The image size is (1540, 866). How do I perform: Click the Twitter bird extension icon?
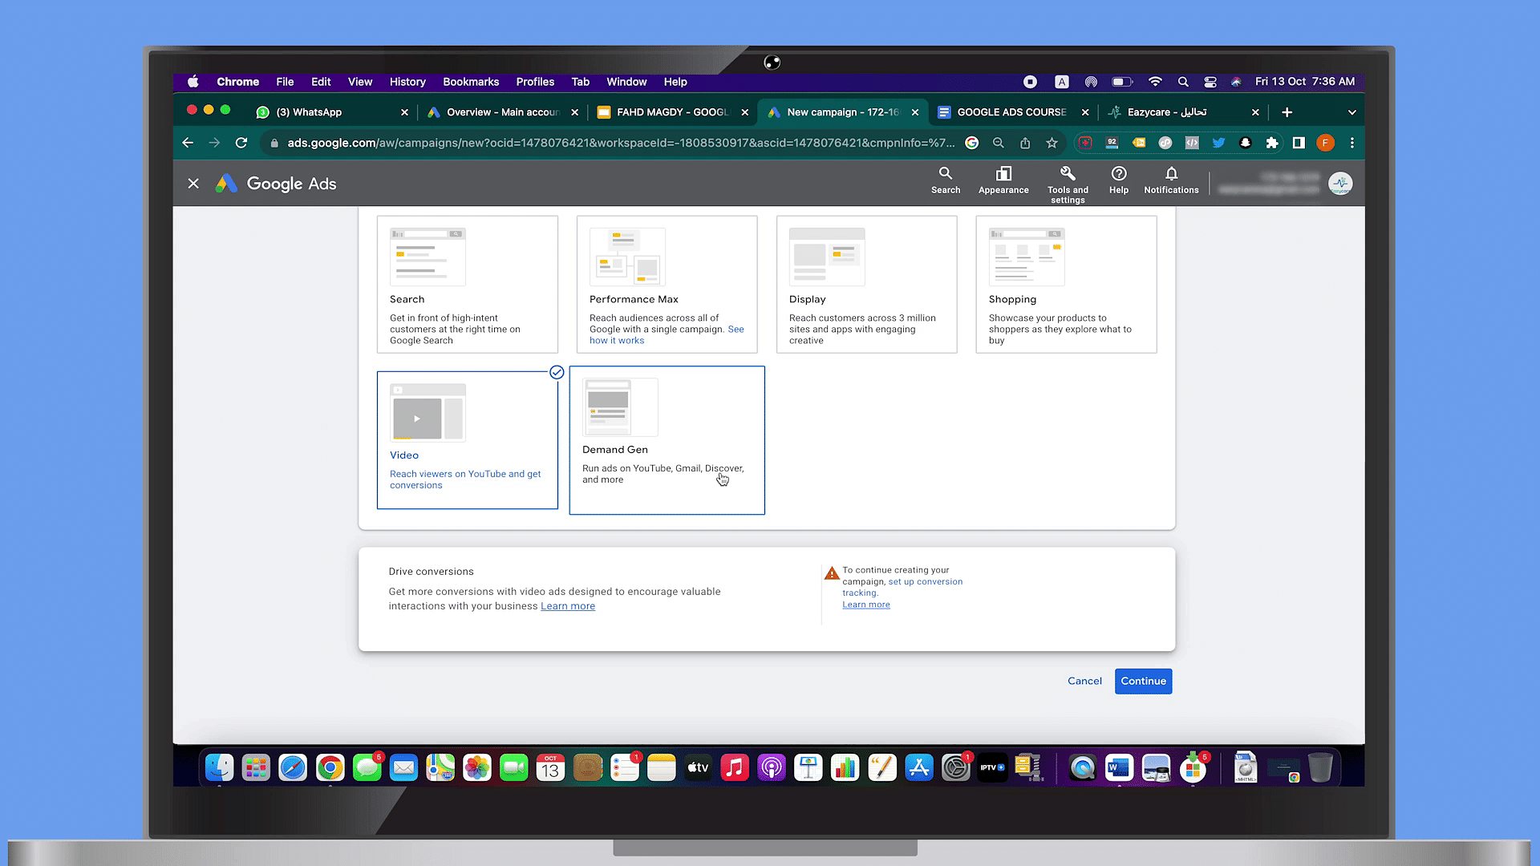click(1218, 143)
